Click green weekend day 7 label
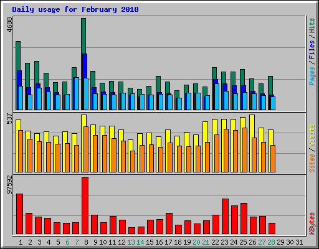This screenshot has width=319, height=249. (77, 242)
